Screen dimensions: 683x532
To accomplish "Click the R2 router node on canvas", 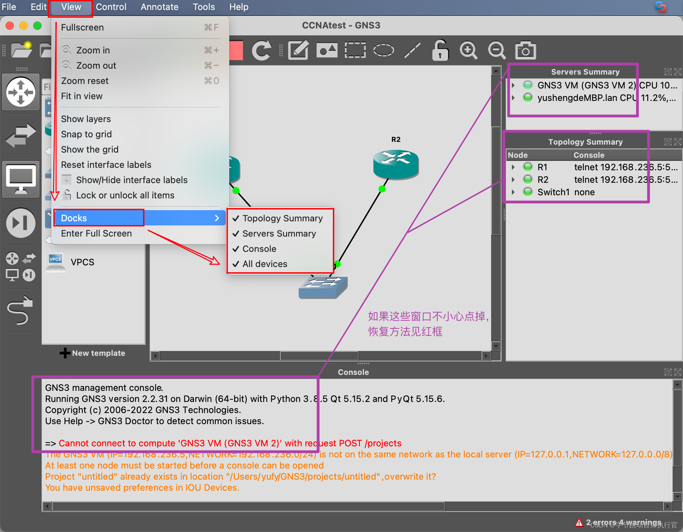I will point(396,164).
